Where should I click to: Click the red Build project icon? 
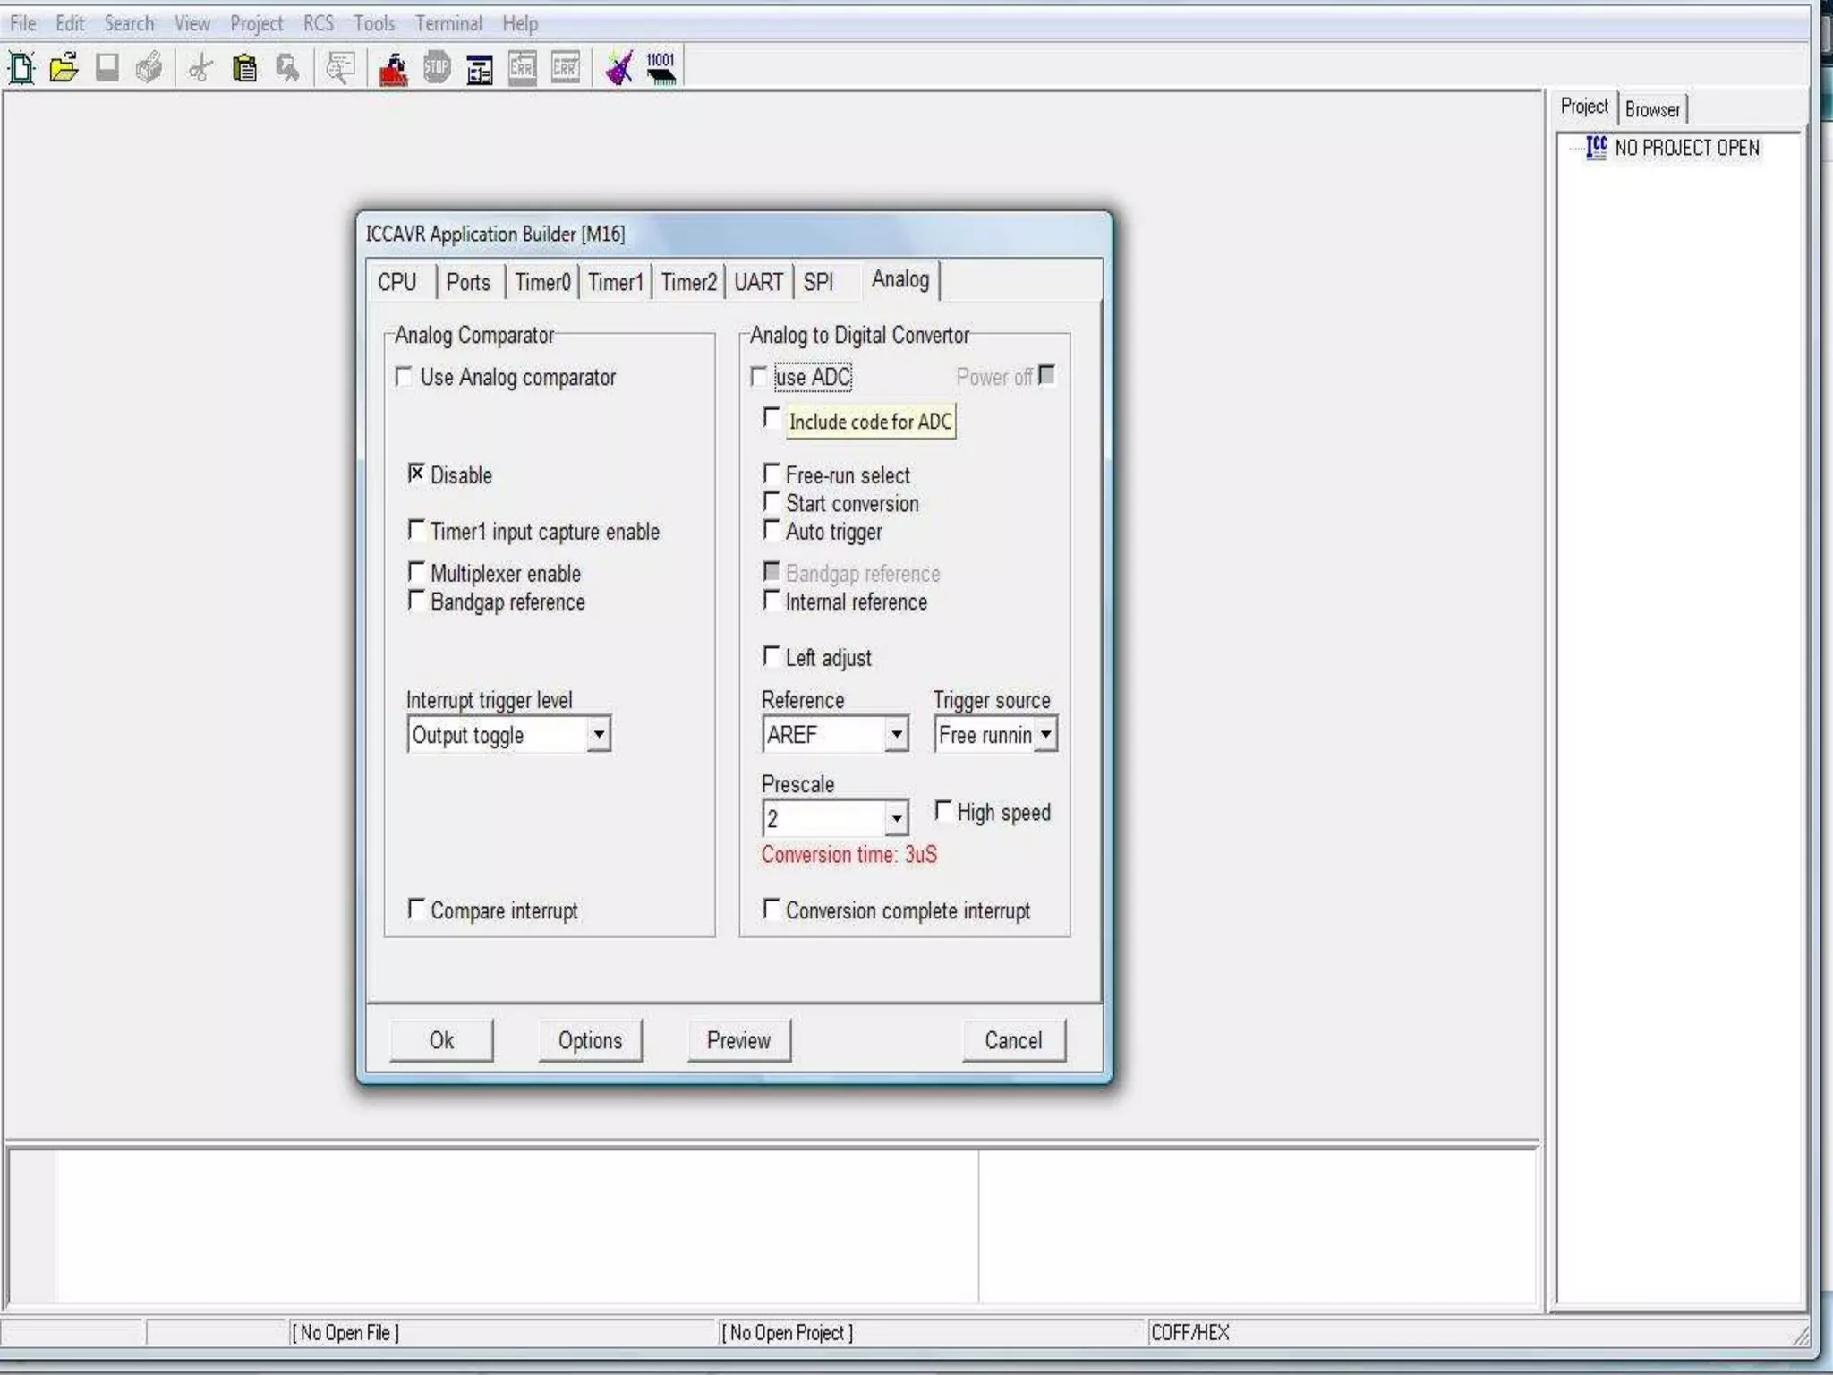coord(393,68)
